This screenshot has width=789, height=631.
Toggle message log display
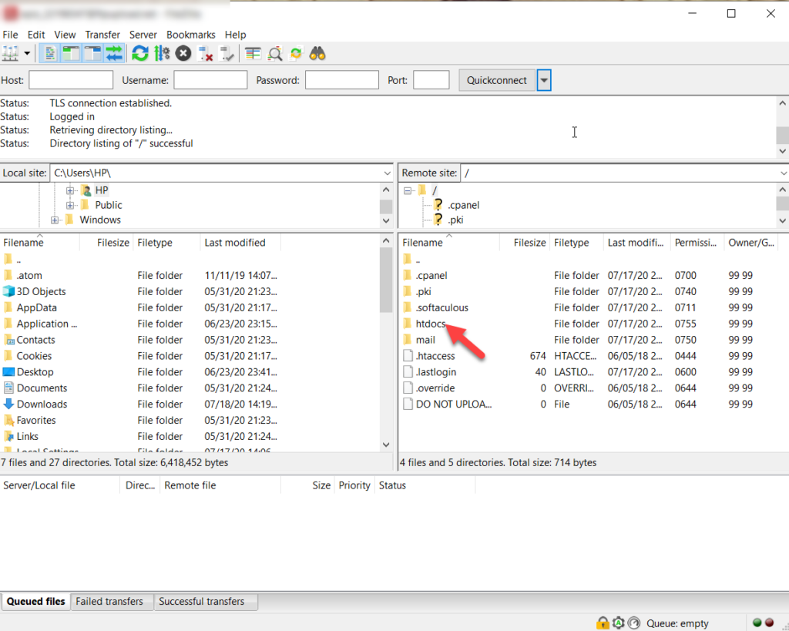(49, 53)
